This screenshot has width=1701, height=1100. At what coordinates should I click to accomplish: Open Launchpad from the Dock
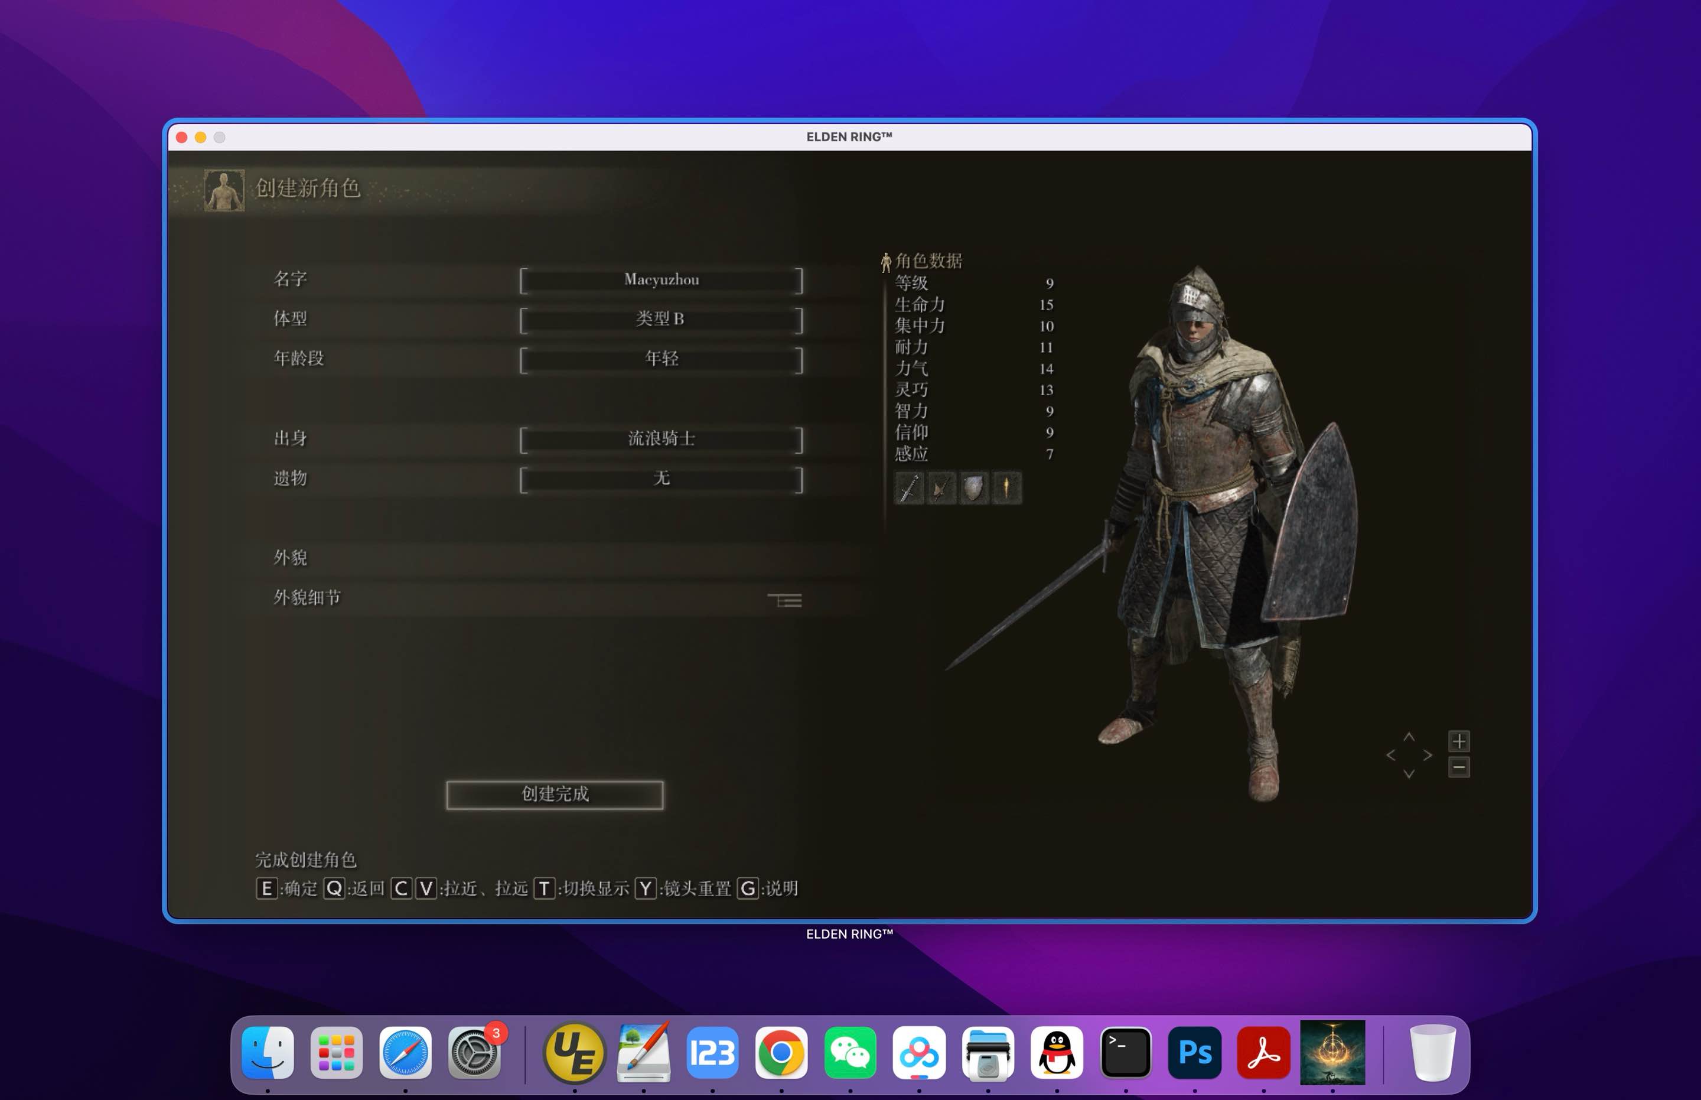[336, 1053]
